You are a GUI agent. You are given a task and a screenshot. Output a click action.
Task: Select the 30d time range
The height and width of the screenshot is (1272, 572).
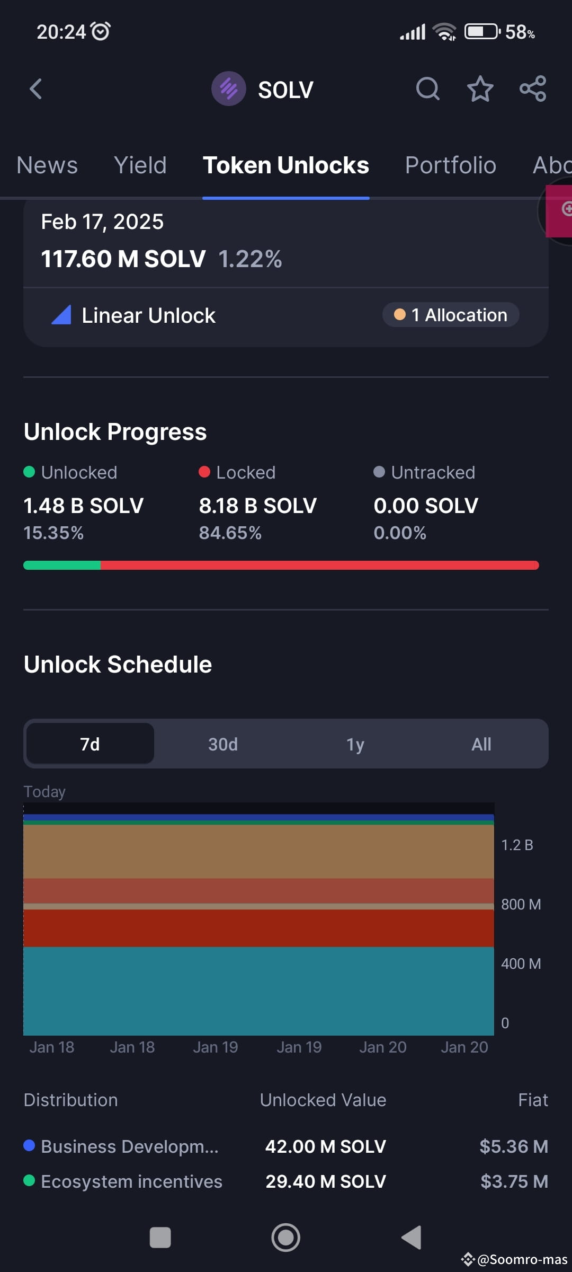click(222, 744)
